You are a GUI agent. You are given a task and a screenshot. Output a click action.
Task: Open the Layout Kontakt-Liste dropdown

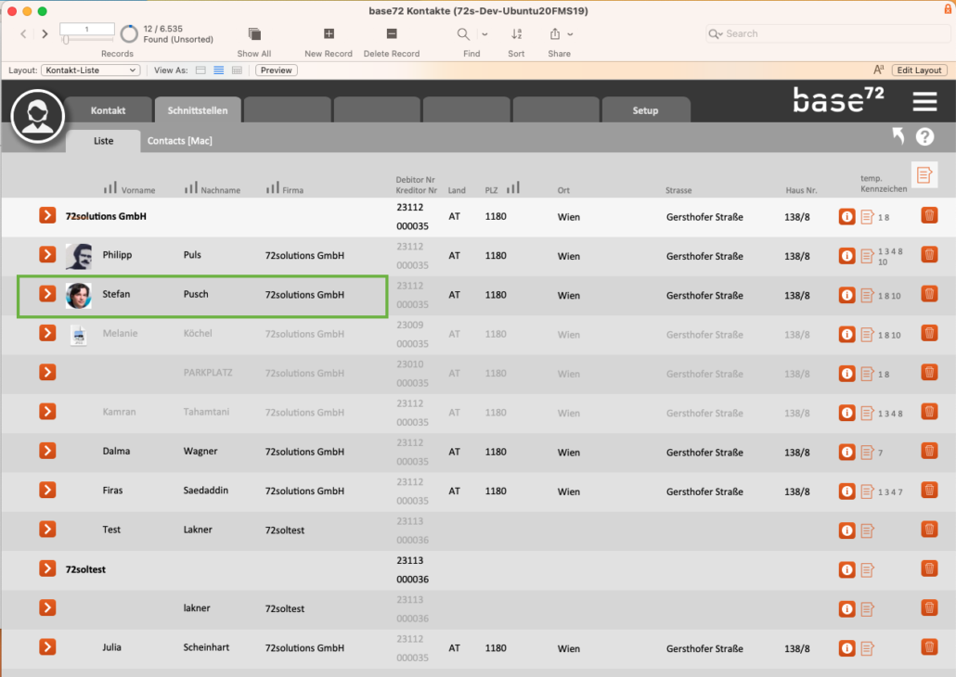coord(91,70)
